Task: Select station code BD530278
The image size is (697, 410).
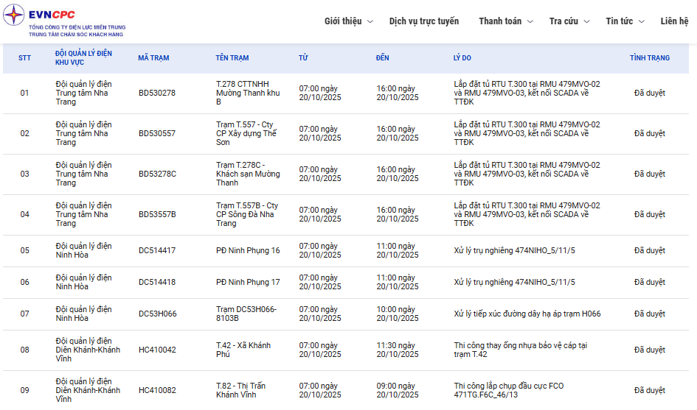Action: [157, 93]
